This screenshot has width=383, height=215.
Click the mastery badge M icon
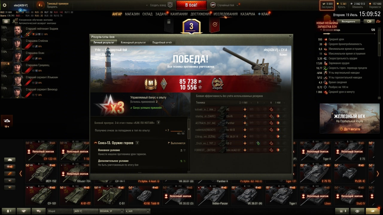(151, 84)
